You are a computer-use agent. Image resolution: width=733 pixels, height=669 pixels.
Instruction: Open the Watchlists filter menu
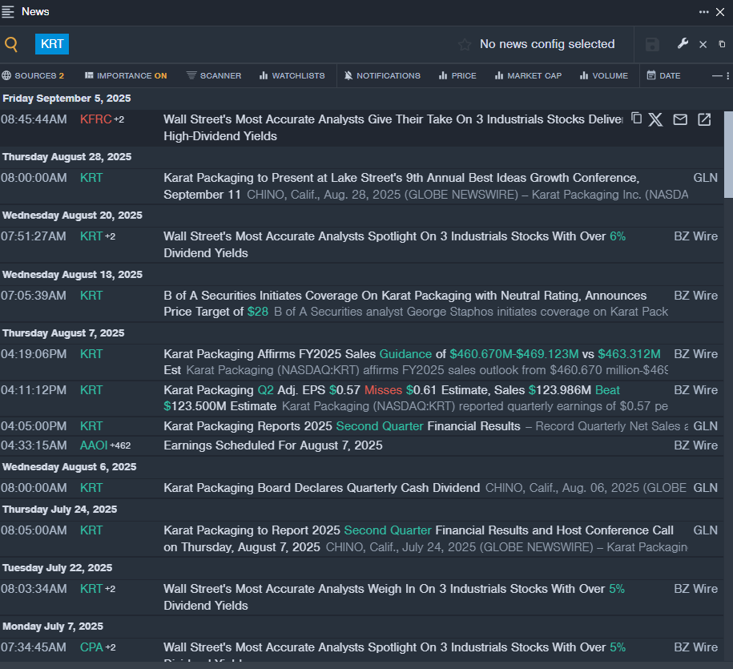(292, 76)
